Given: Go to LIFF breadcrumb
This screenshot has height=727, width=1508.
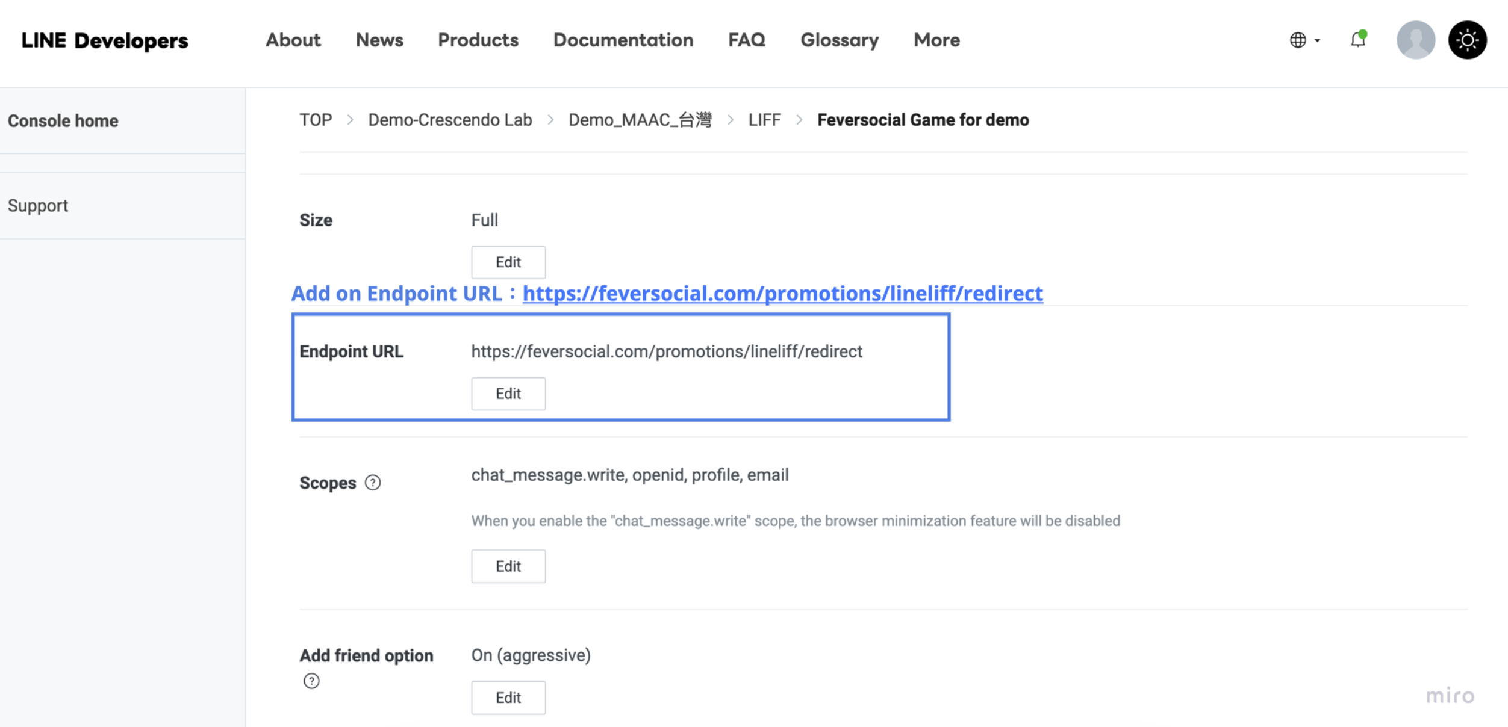Looking at the screenshot, I should pos(764,120).
